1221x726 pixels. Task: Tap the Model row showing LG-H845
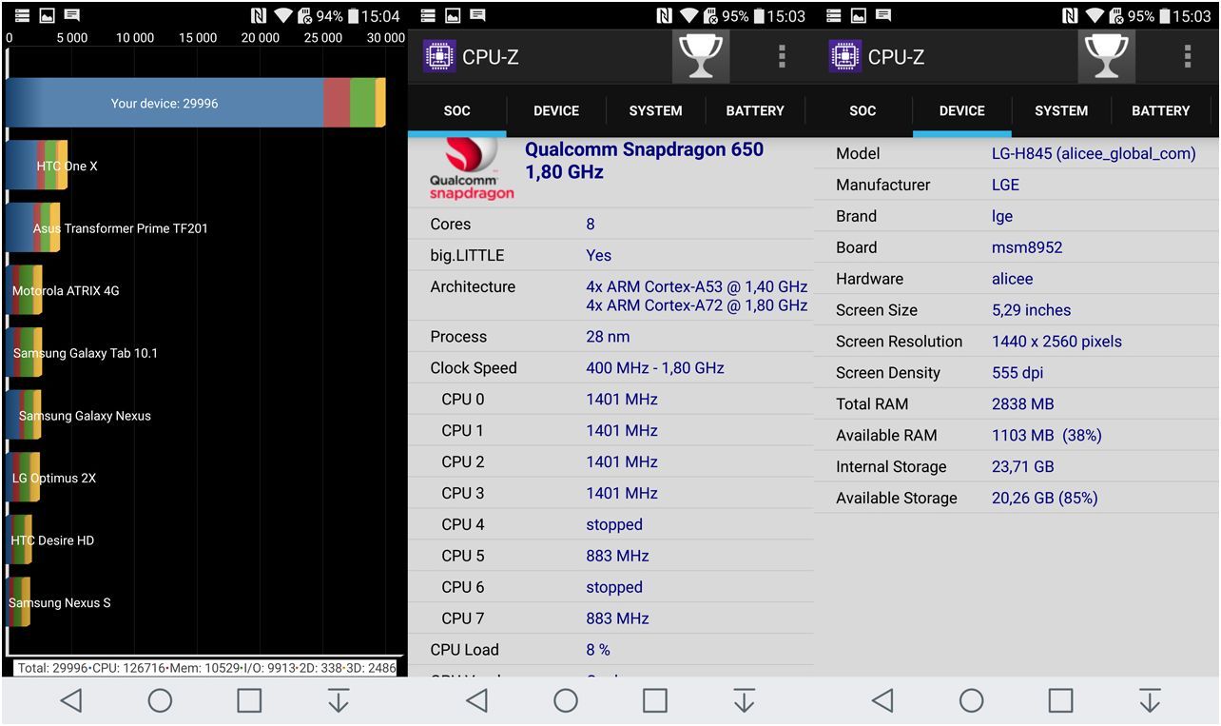(x=1016, y=154)
